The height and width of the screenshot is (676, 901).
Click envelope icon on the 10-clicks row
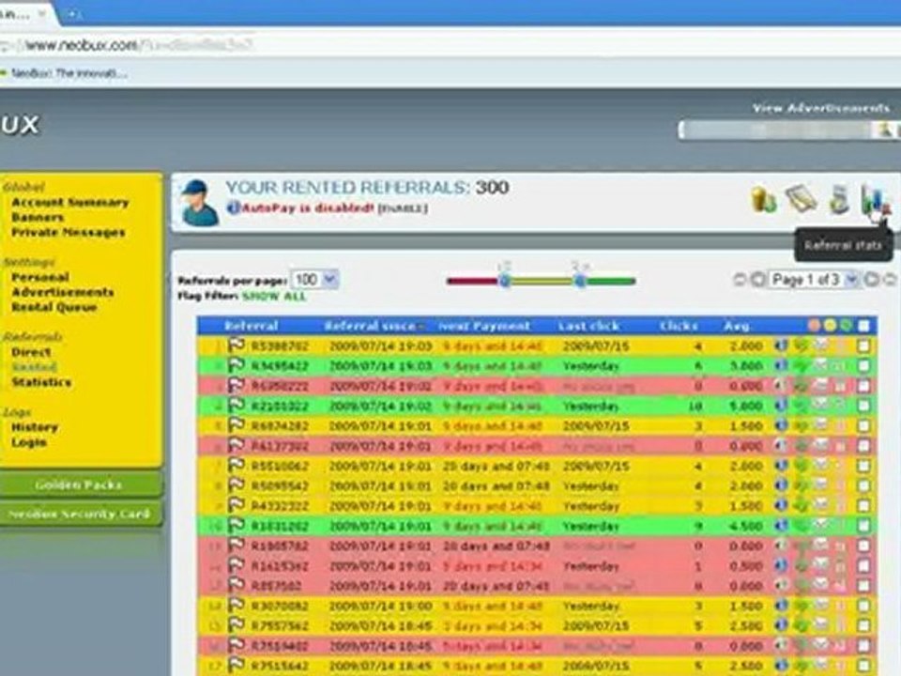point(821,405)
